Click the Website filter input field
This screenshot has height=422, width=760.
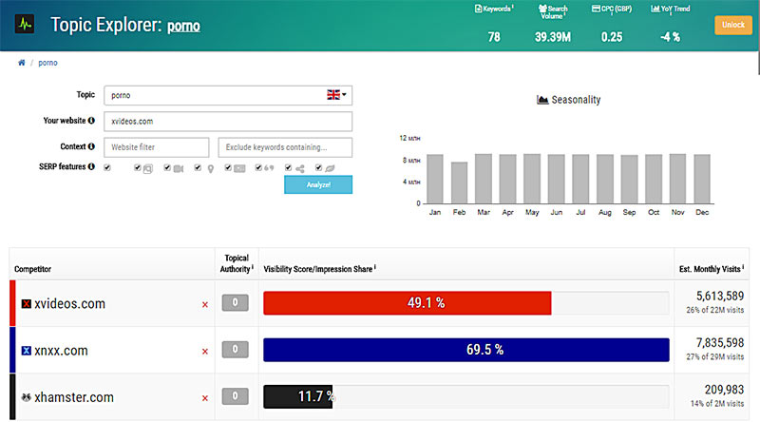[157, 147]
